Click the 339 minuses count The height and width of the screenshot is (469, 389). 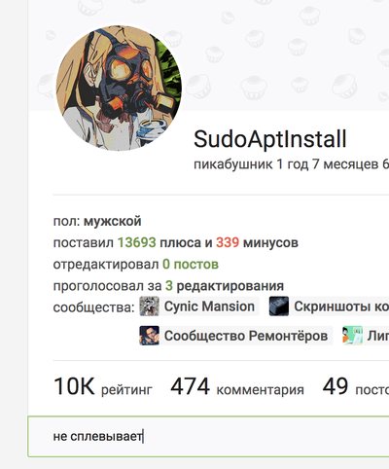point(228,242)
